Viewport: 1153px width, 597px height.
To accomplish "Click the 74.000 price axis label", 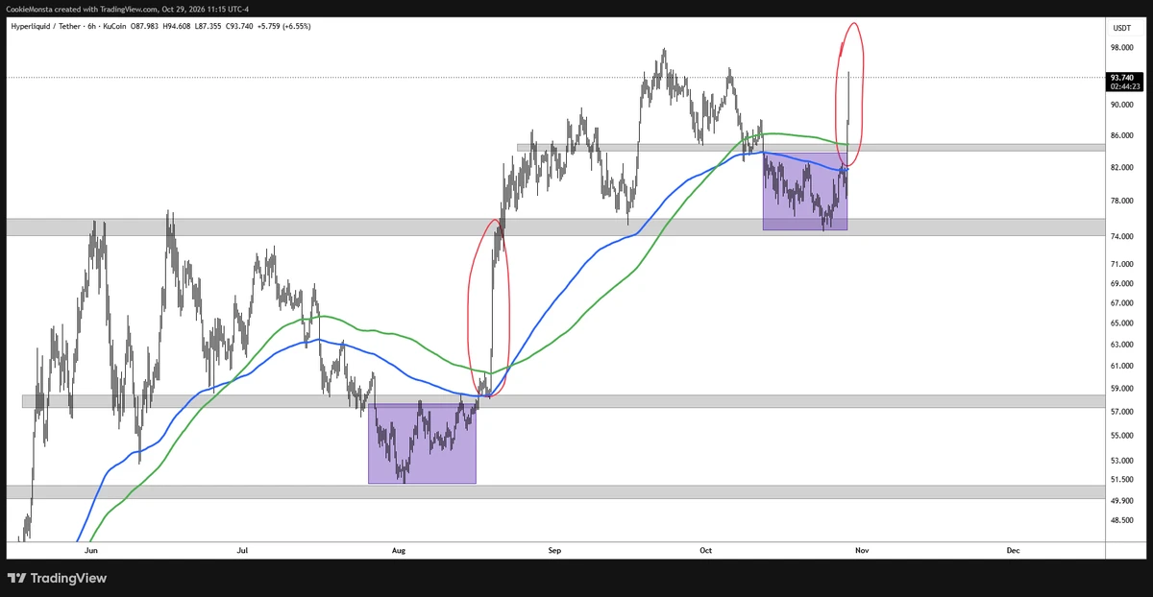I will coord(1122,237).
